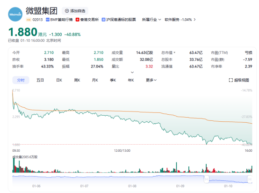Click stock code 02013
This screenshot has height=193, width=259.
click(x=37, y=20)
